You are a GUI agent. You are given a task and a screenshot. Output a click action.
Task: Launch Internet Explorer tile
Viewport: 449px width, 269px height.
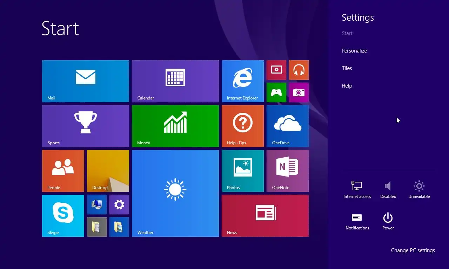point(243,81)
